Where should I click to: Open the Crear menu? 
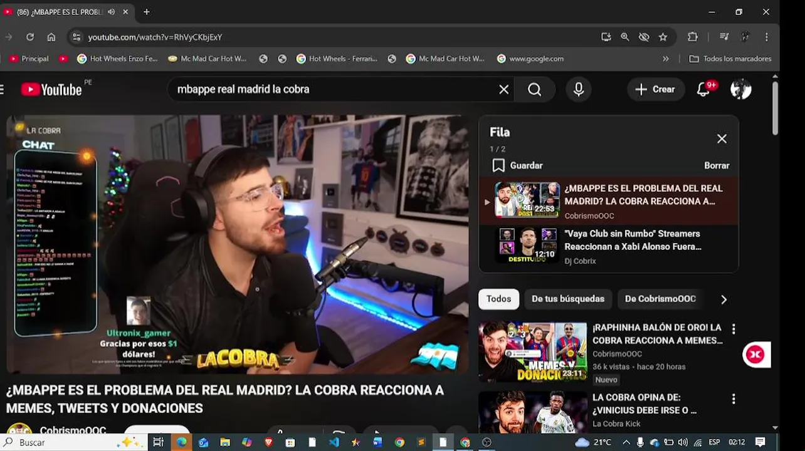coord(655,90)
